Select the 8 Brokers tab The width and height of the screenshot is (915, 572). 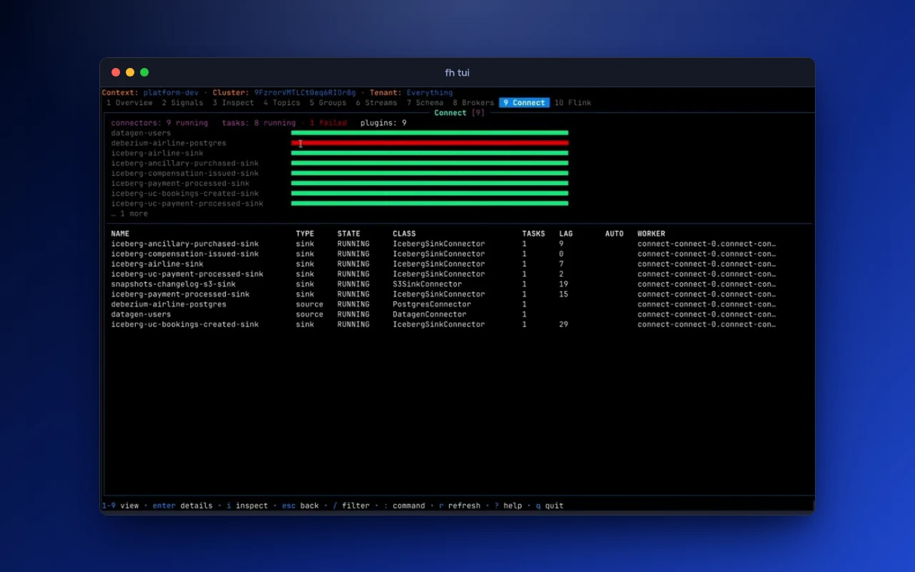click(473, 103)
